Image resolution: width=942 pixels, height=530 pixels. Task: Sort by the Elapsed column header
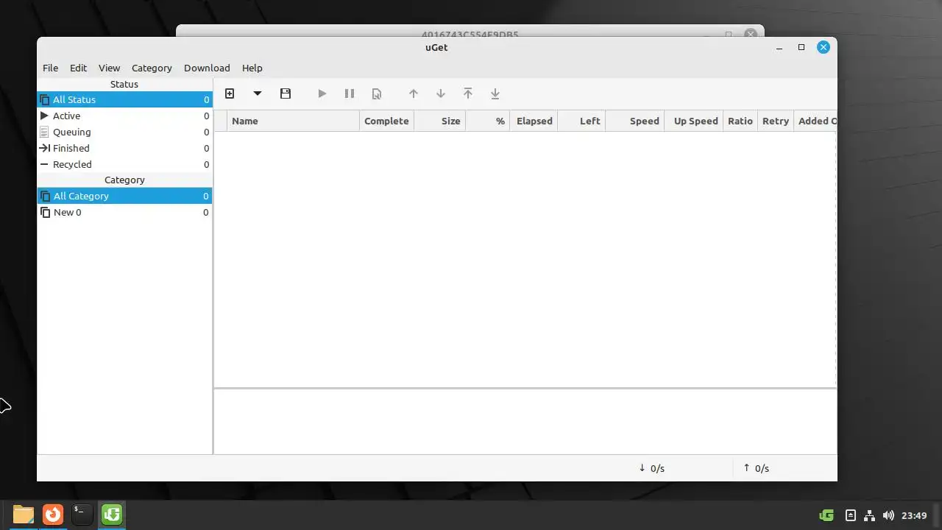[534, 121]
